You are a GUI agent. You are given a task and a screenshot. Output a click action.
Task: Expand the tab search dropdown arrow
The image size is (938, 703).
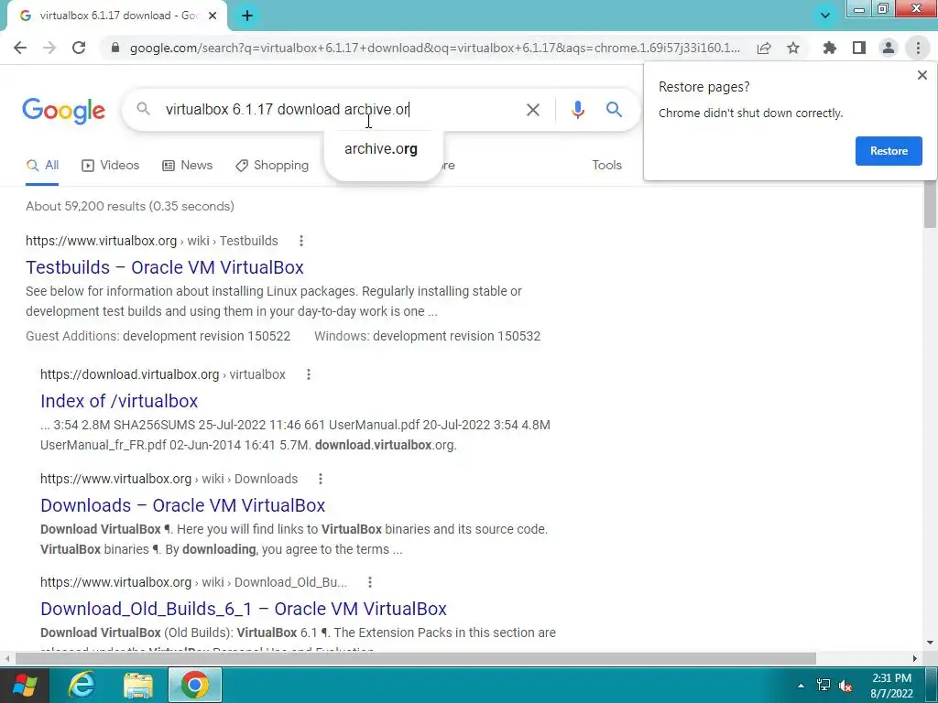click(825, 16)
